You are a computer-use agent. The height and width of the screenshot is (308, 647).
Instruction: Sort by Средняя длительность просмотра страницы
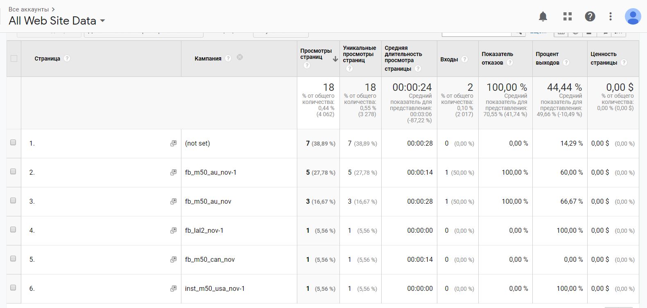403,58
